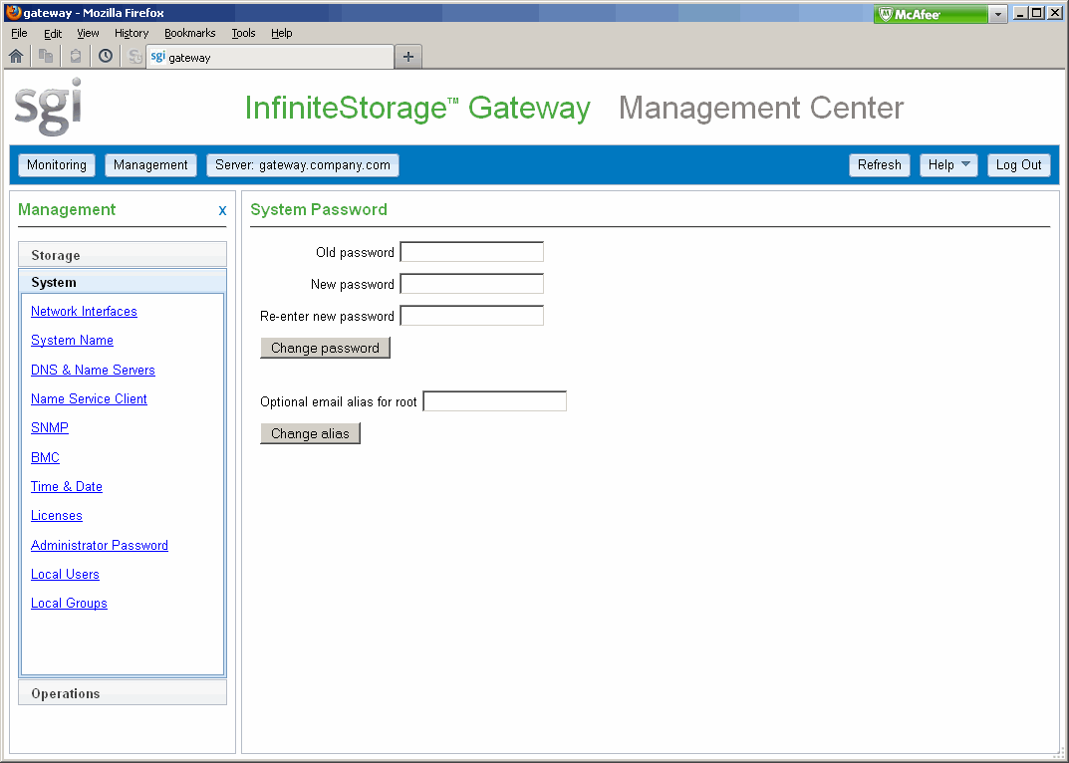Open the History menu
This screenshot has height=763, width=1069.
point(132,33)
